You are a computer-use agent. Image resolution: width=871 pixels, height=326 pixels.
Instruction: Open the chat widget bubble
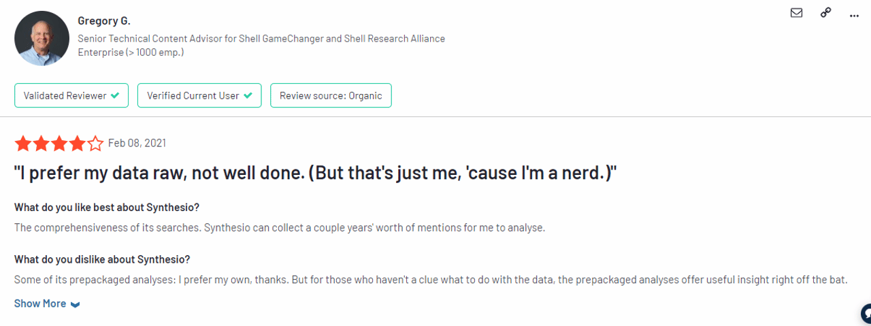coord(866,314)
